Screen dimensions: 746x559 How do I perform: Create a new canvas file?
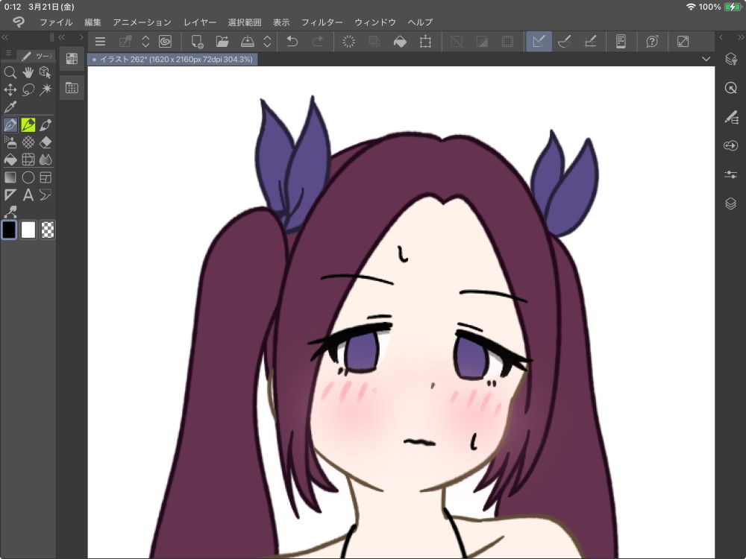197,41
